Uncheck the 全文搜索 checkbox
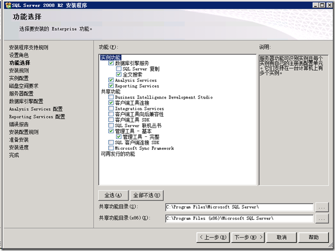Viewport: 335px width, 251px height. (x=119, y=74)
